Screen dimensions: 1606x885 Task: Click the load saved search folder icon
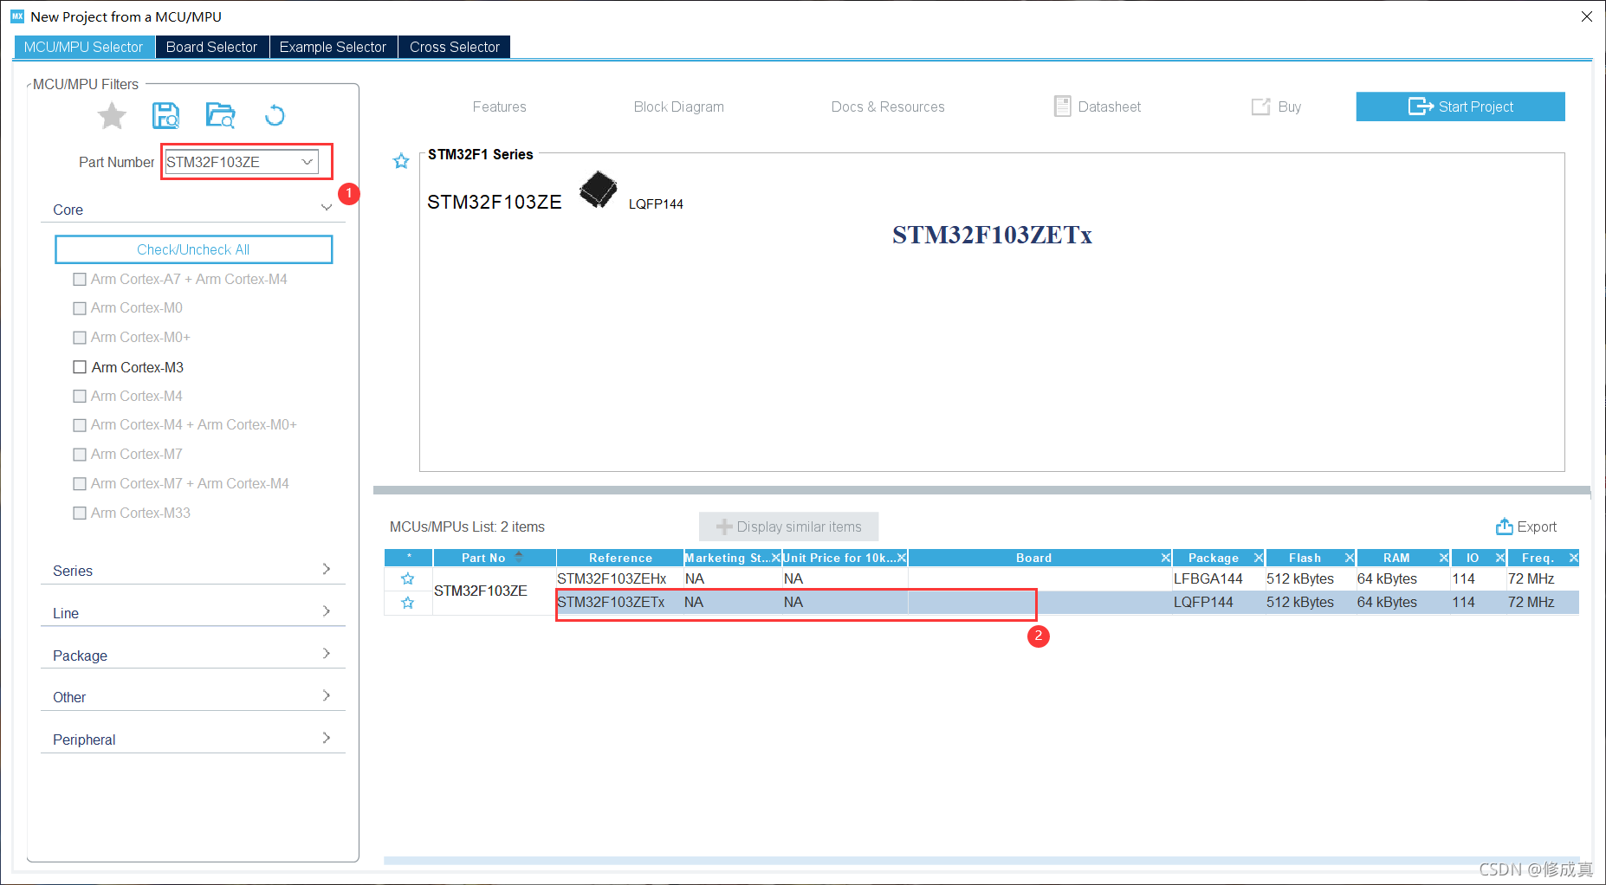(x=220, y=115)
